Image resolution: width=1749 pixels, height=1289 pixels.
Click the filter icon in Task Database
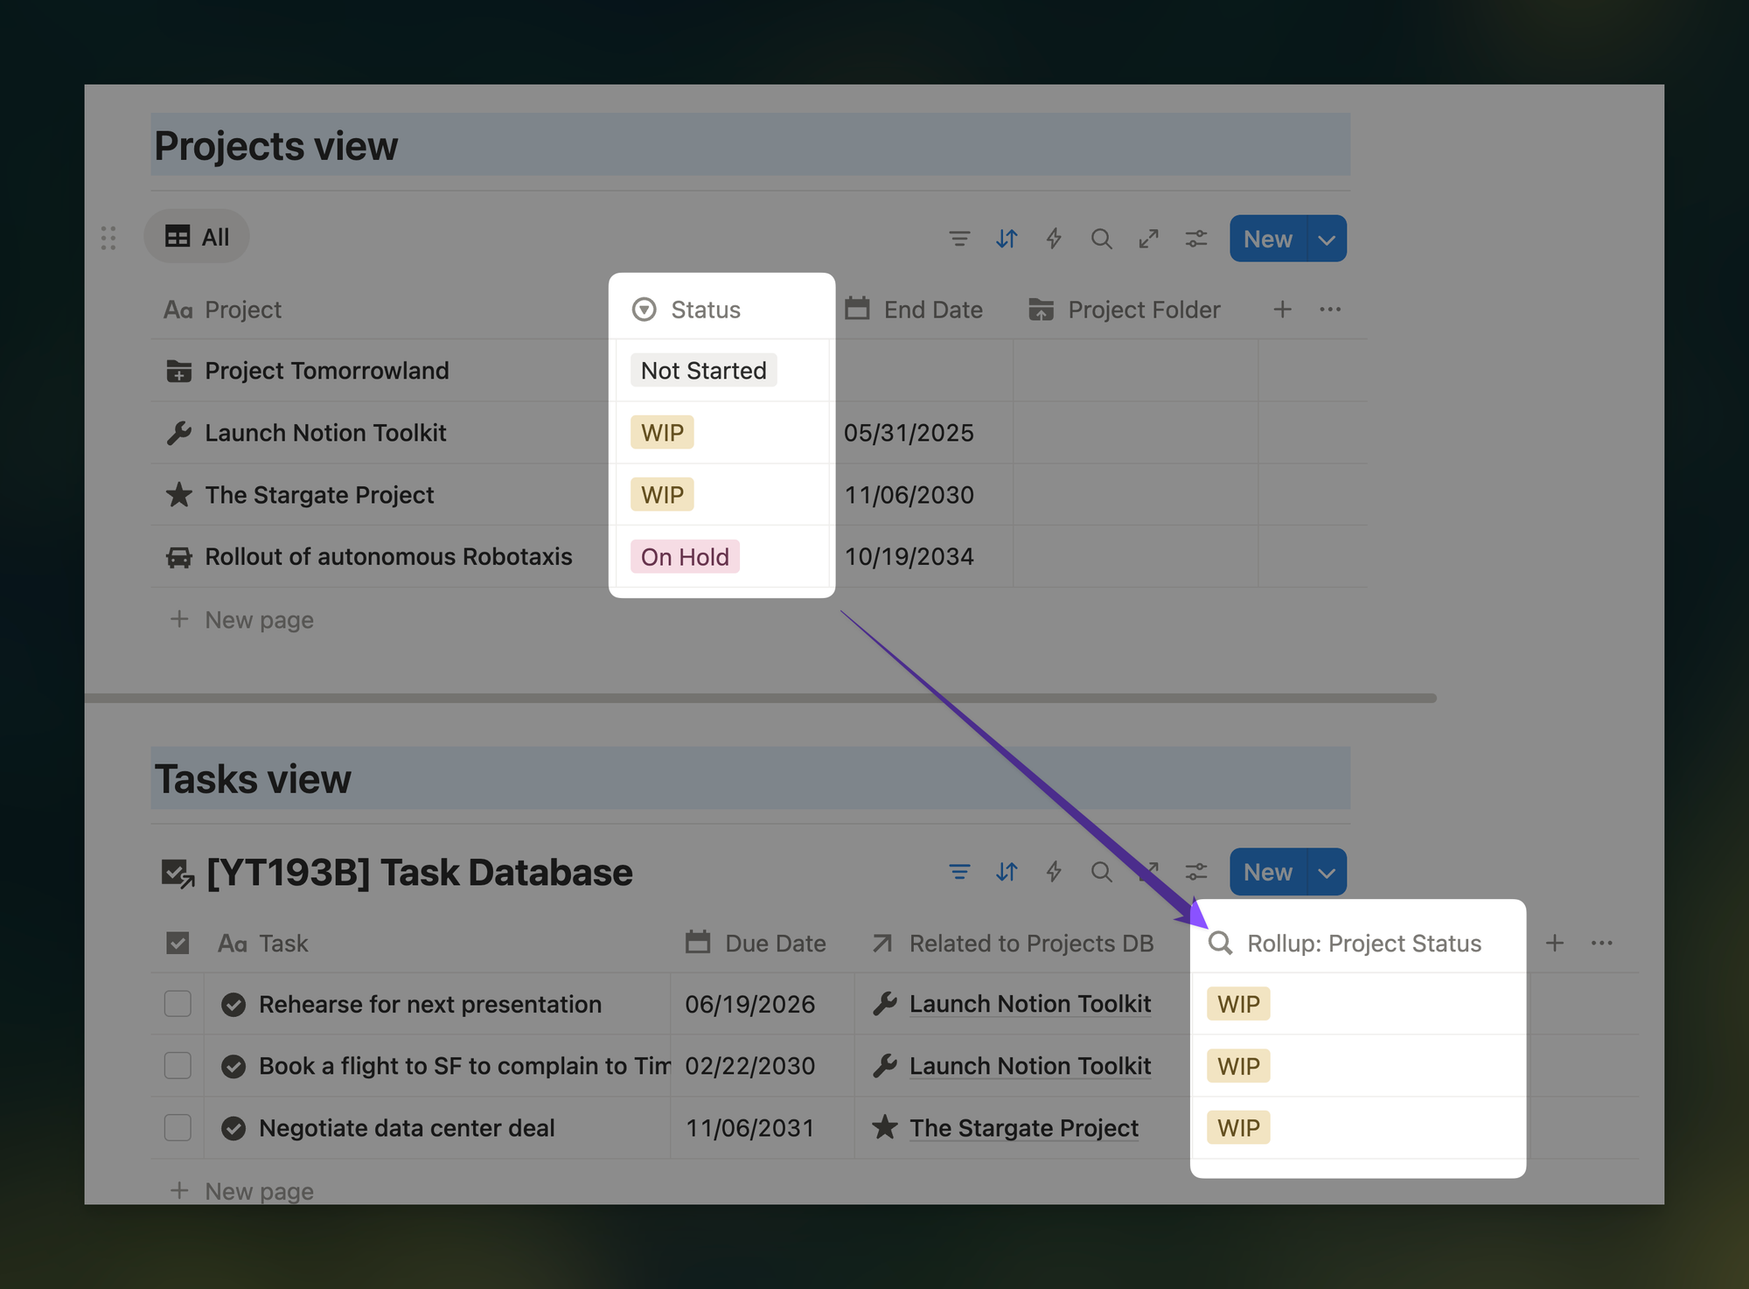[x=959, y=872]
